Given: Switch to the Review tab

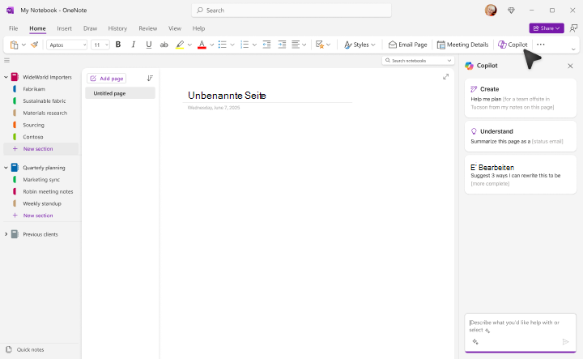Looking at the screenshot, I should [x=148, y=28].
